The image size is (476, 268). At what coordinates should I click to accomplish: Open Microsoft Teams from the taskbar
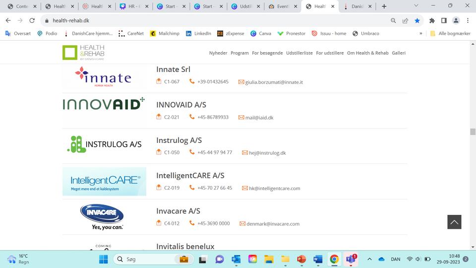(x=351, y=259)
